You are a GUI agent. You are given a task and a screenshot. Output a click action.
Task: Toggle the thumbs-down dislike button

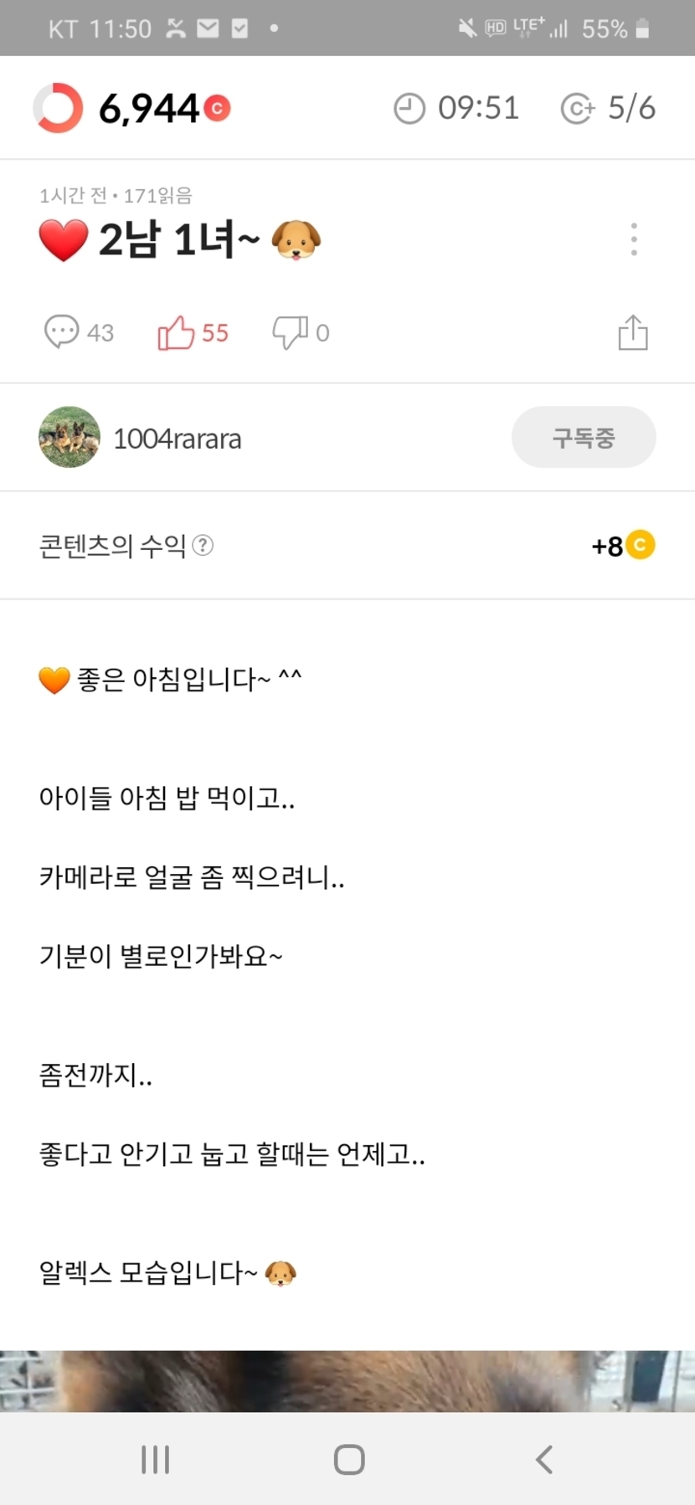click(x=290, y=332)
